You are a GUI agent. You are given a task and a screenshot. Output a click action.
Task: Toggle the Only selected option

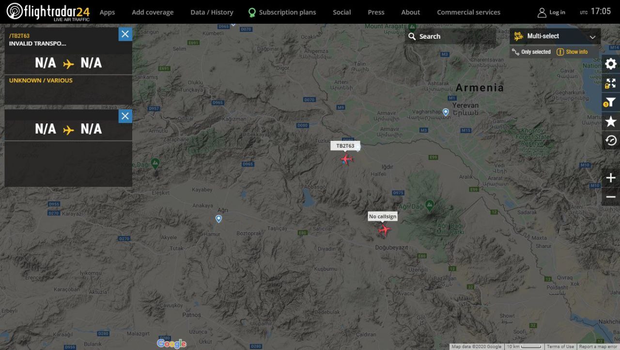coord(531,52)
